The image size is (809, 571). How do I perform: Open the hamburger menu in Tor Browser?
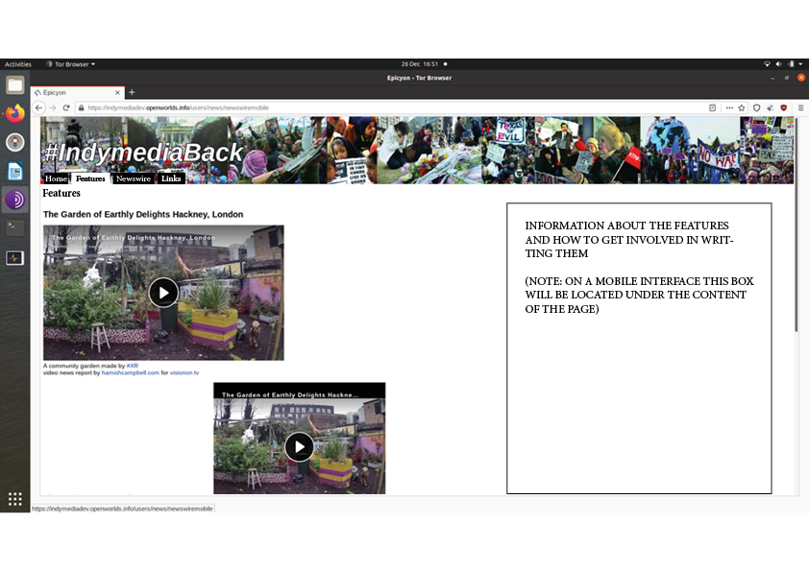799,107
